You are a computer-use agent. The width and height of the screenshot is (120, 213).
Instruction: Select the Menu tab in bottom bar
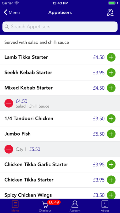[x=15, y=207]
